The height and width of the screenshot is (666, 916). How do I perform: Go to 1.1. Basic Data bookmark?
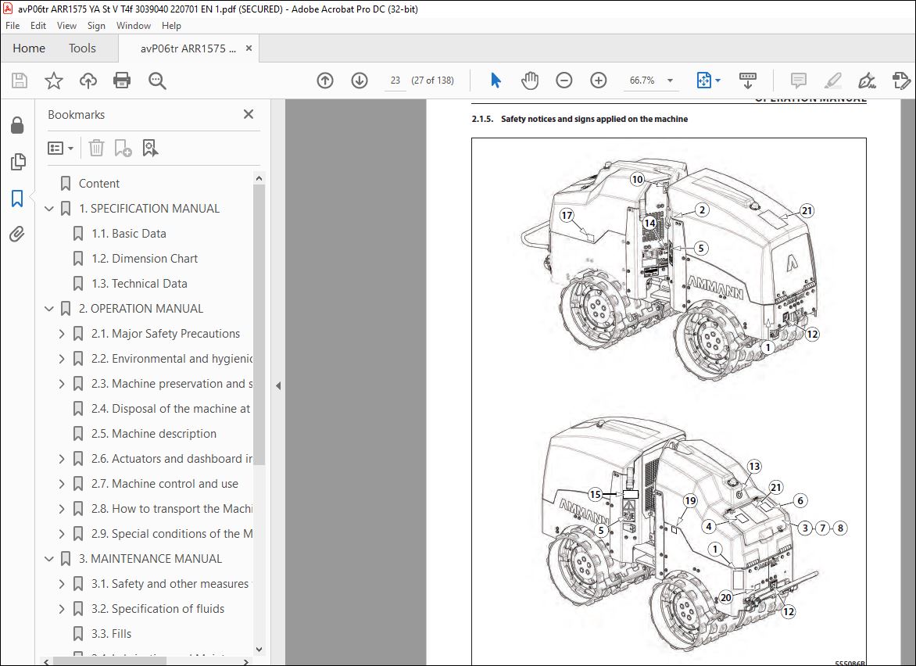pyautogui.click(x=129, y=234)
